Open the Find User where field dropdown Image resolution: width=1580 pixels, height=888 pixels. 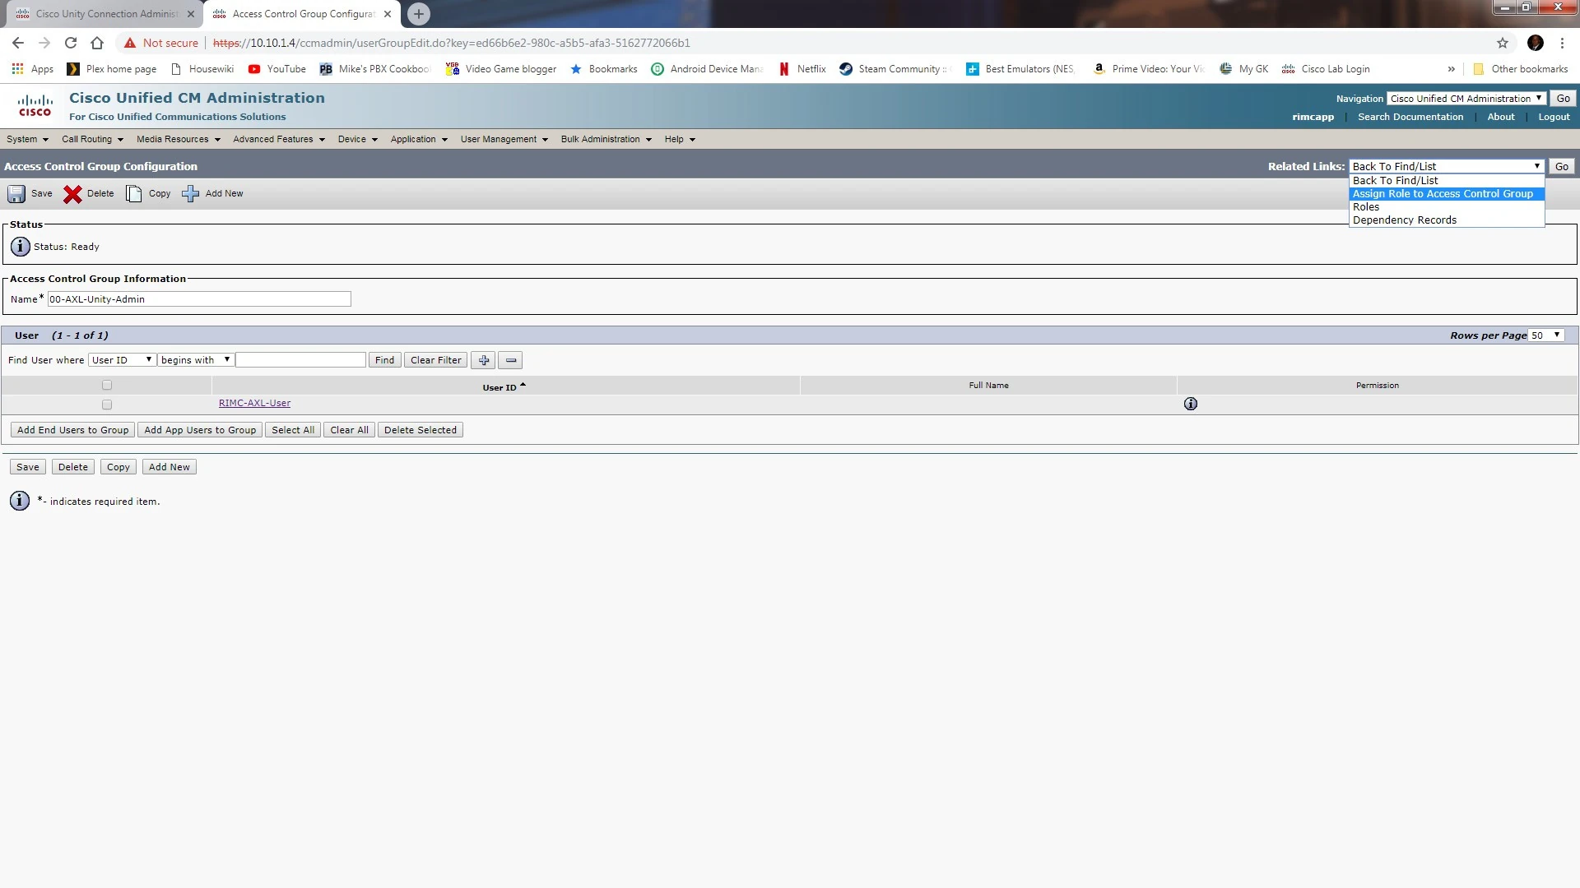tap(121, 359)
